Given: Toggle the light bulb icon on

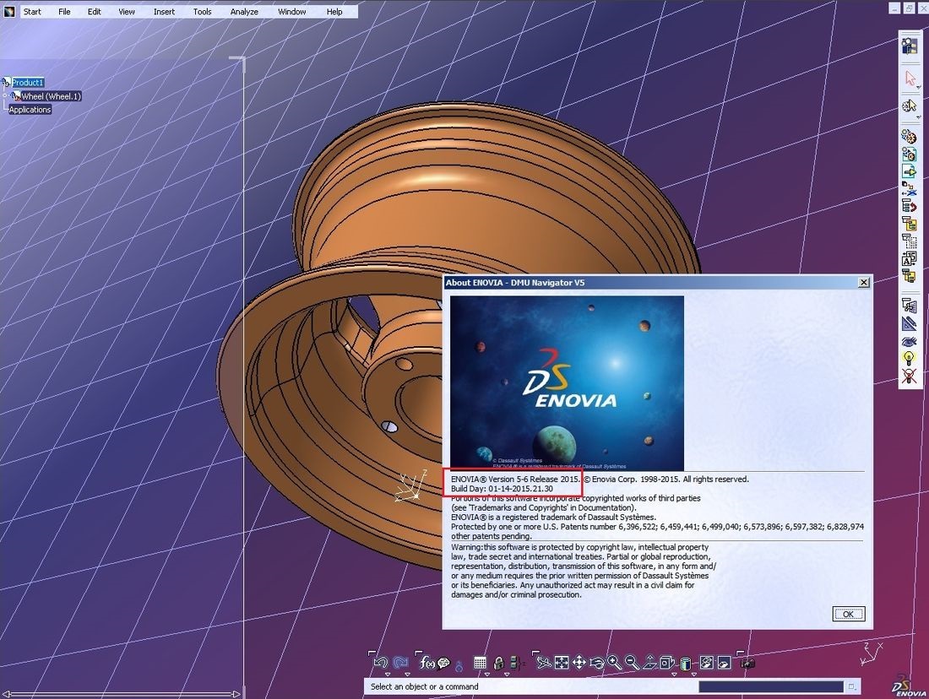Looking at the screenshot, I should point(910,359).
